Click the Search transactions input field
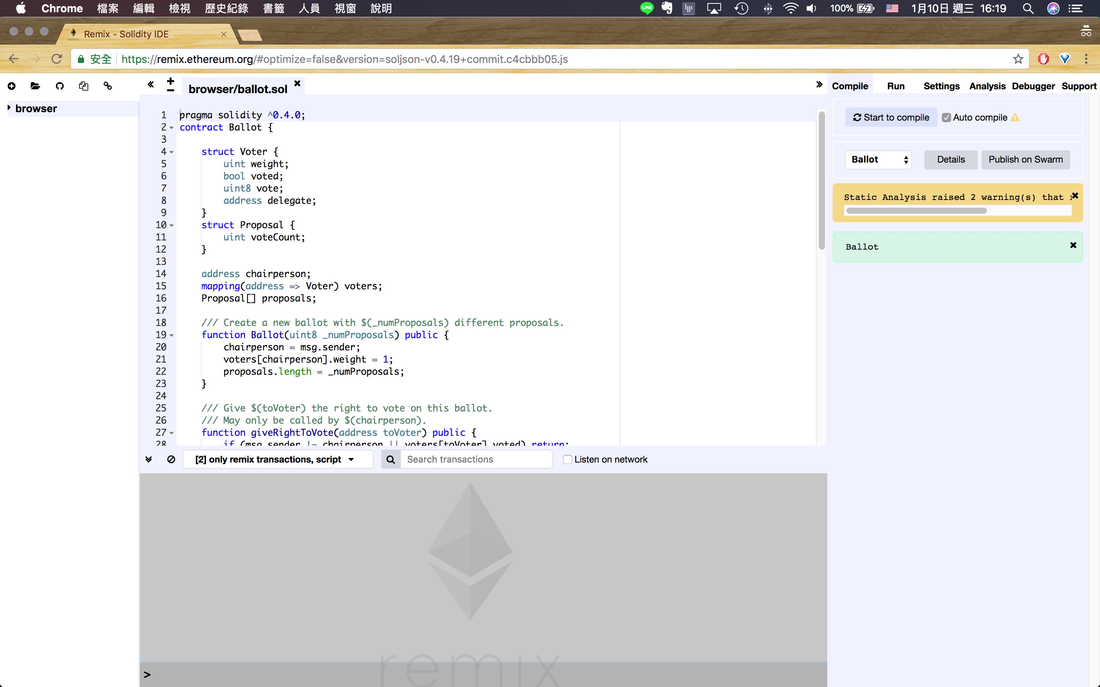Image resolution: width=1100 pixels, height=687 pixels. [x=476, y=460]
